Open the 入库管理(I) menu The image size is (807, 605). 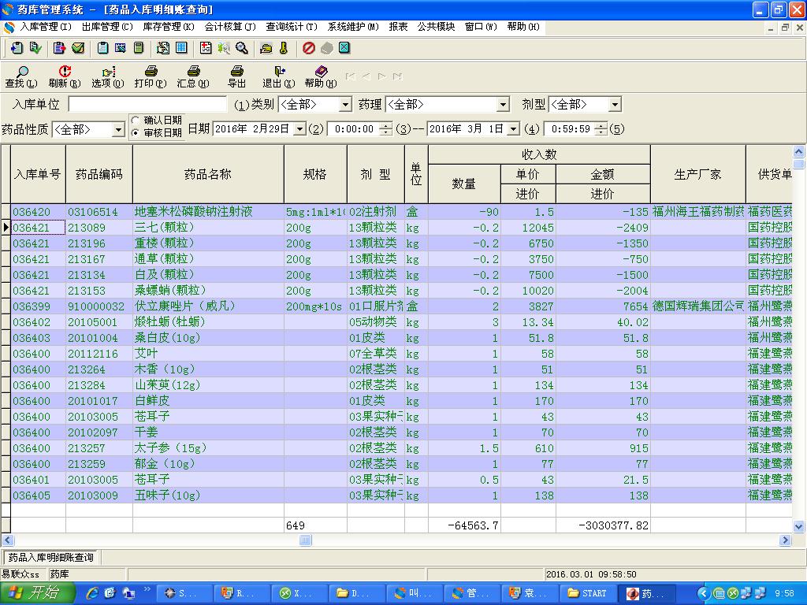pos(45,27)
